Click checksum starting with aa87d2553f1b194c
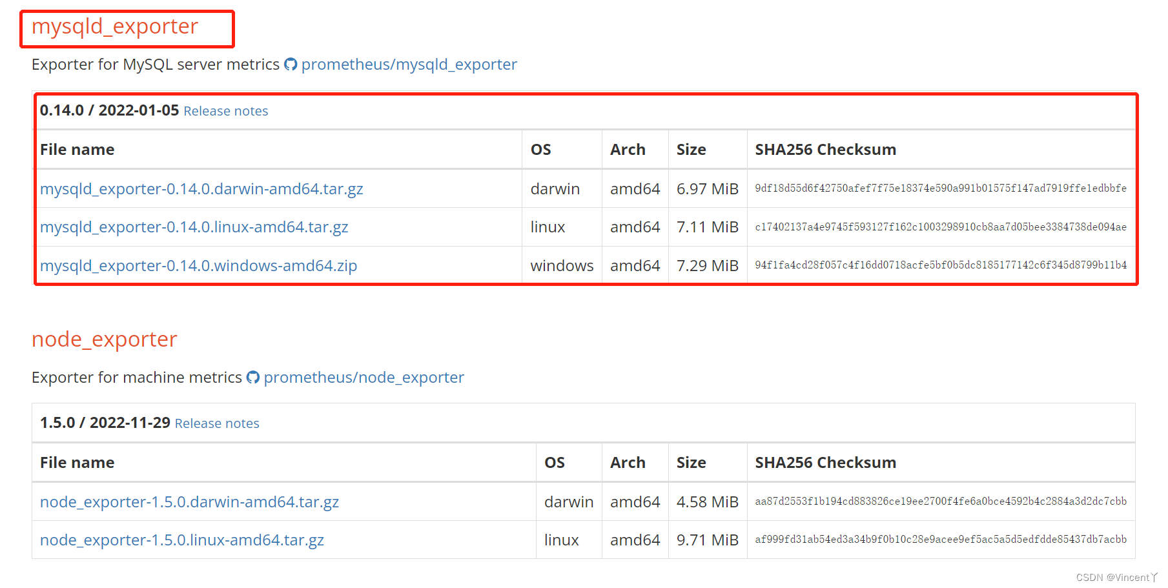 point(941,502)
